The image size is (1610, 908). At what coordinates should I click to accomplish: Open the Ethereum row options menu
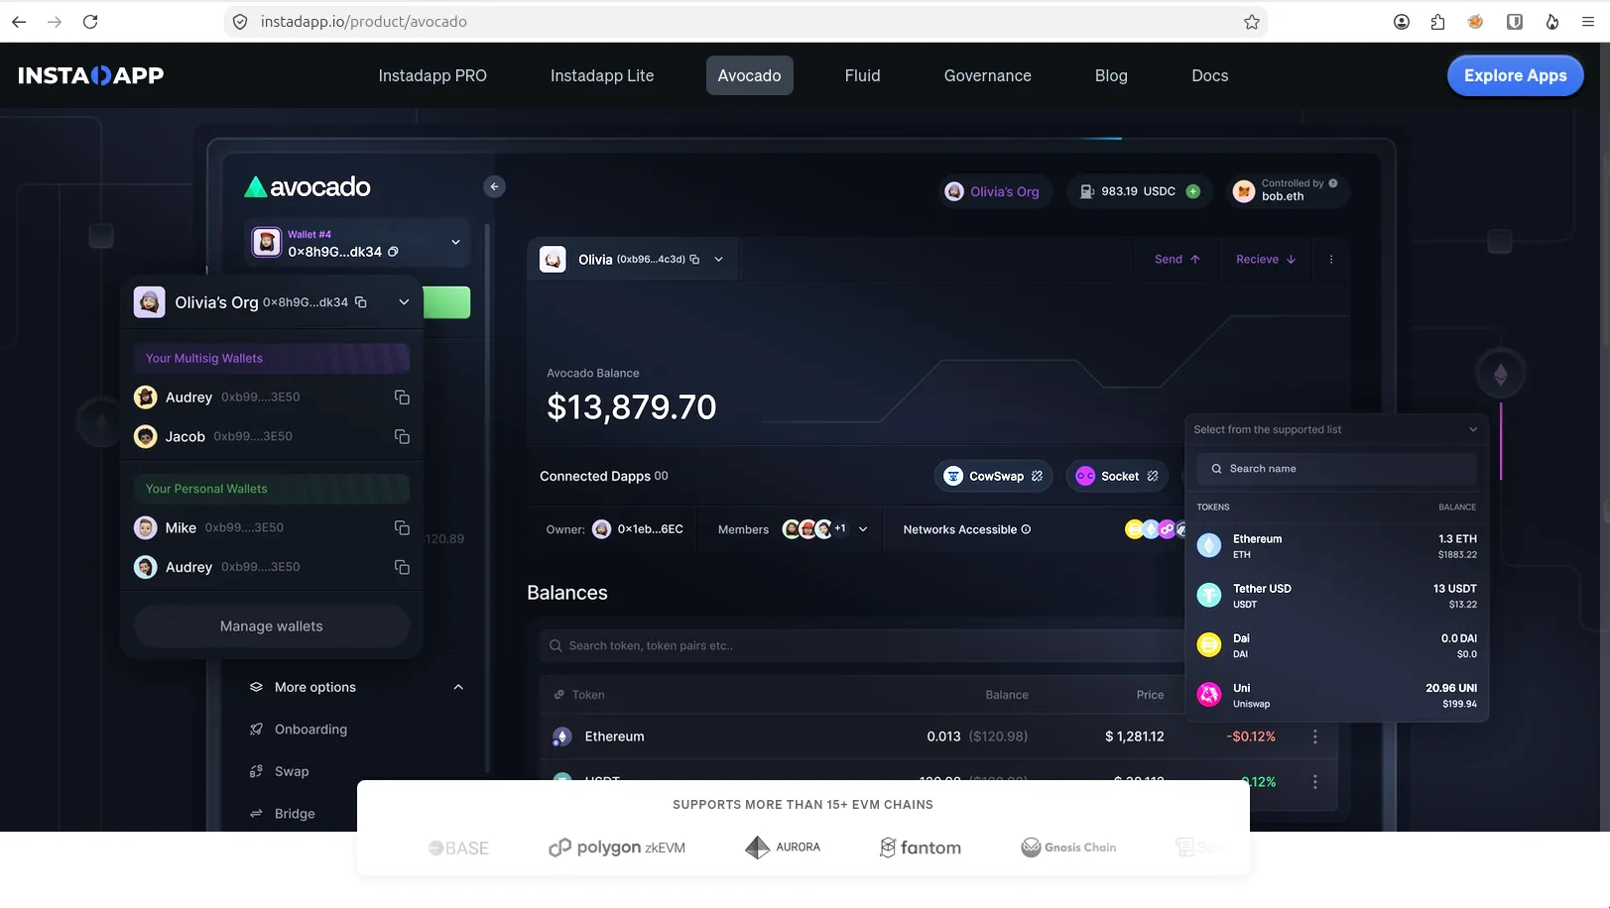pyautogui.click(x=1315, y=737)
